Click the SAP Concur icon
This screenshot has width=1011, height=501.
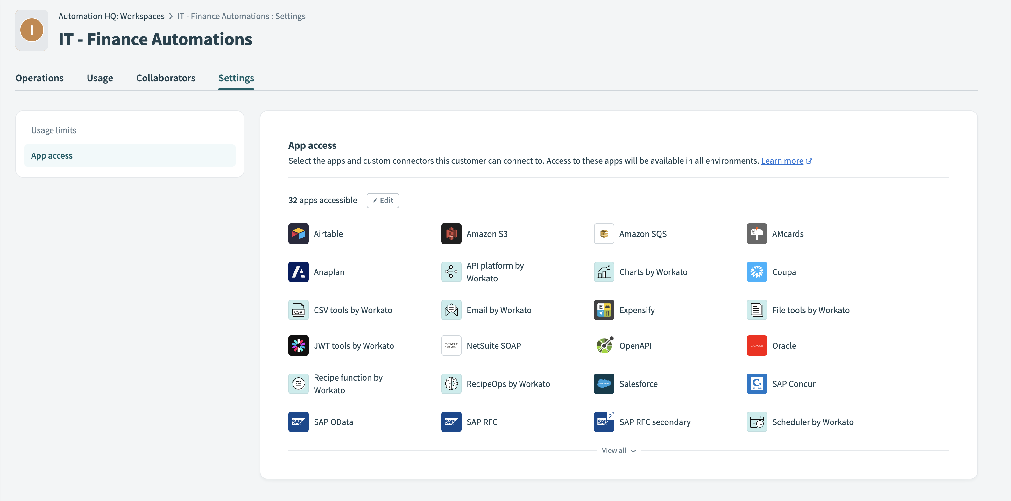[756, 383]
